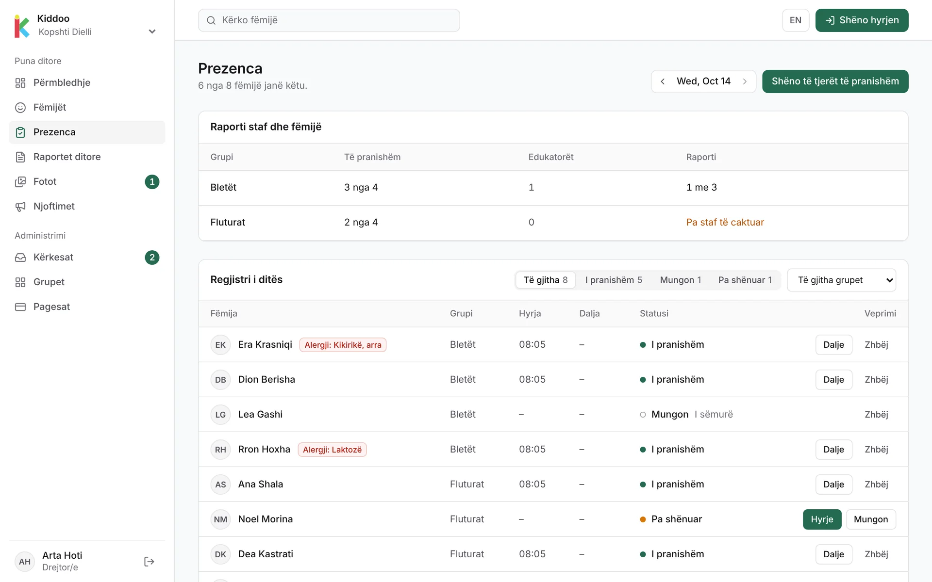Open Fotot gallery icon in sidebar

(20, 182)
